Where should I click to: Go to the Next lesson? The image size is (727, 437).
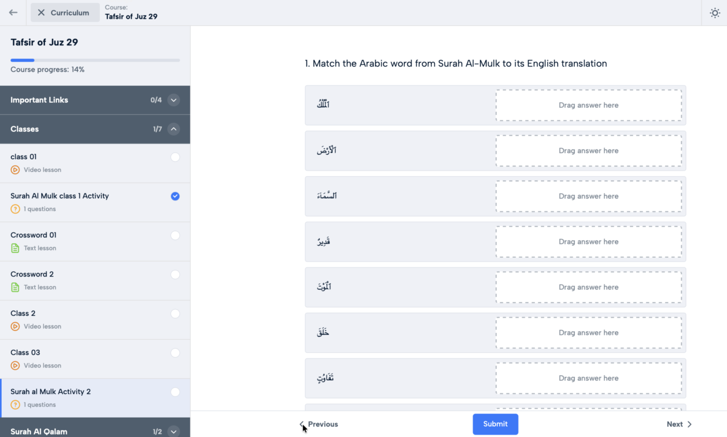pyautogui.click(x=679, y=424)
